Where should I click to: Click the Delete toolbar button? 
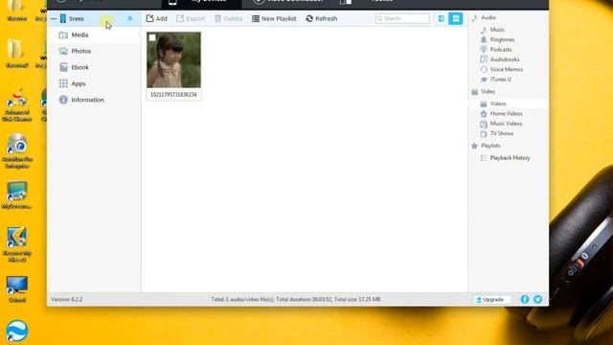coord(228,18)
